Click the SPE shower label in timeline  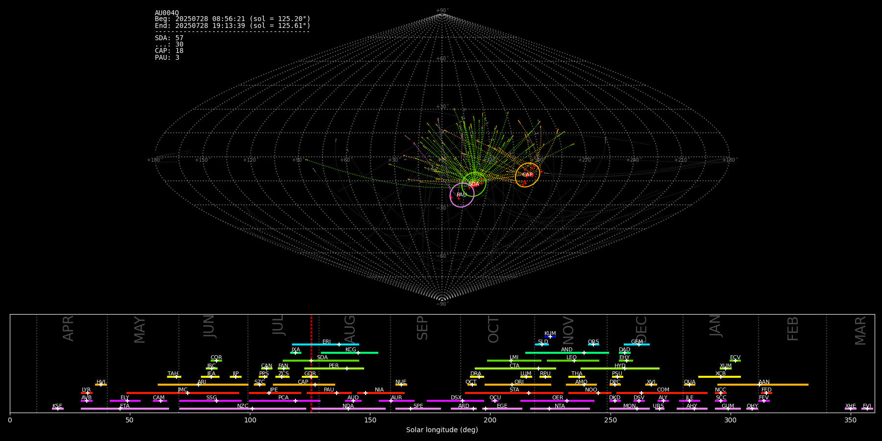pos(418,406)
